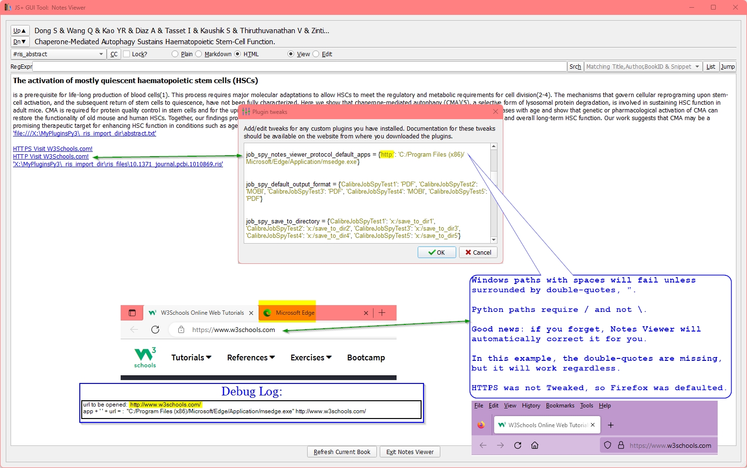Expand the Exercises menu on W3Schools
The height and width of the screenshot is (468, 747).
click(x=311, y=357)
